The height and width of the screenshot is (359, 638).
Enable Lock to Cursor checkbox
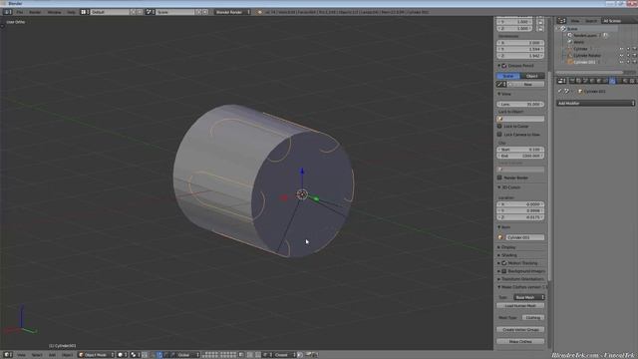(x=499, y=127)
